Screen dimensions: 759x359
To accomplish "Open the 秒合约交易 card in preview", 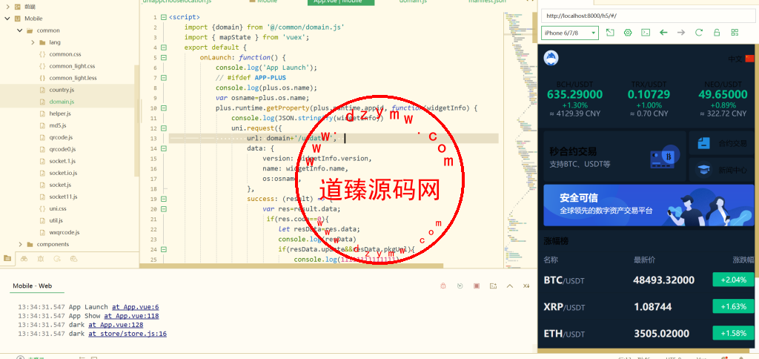I will coord(614,157).
